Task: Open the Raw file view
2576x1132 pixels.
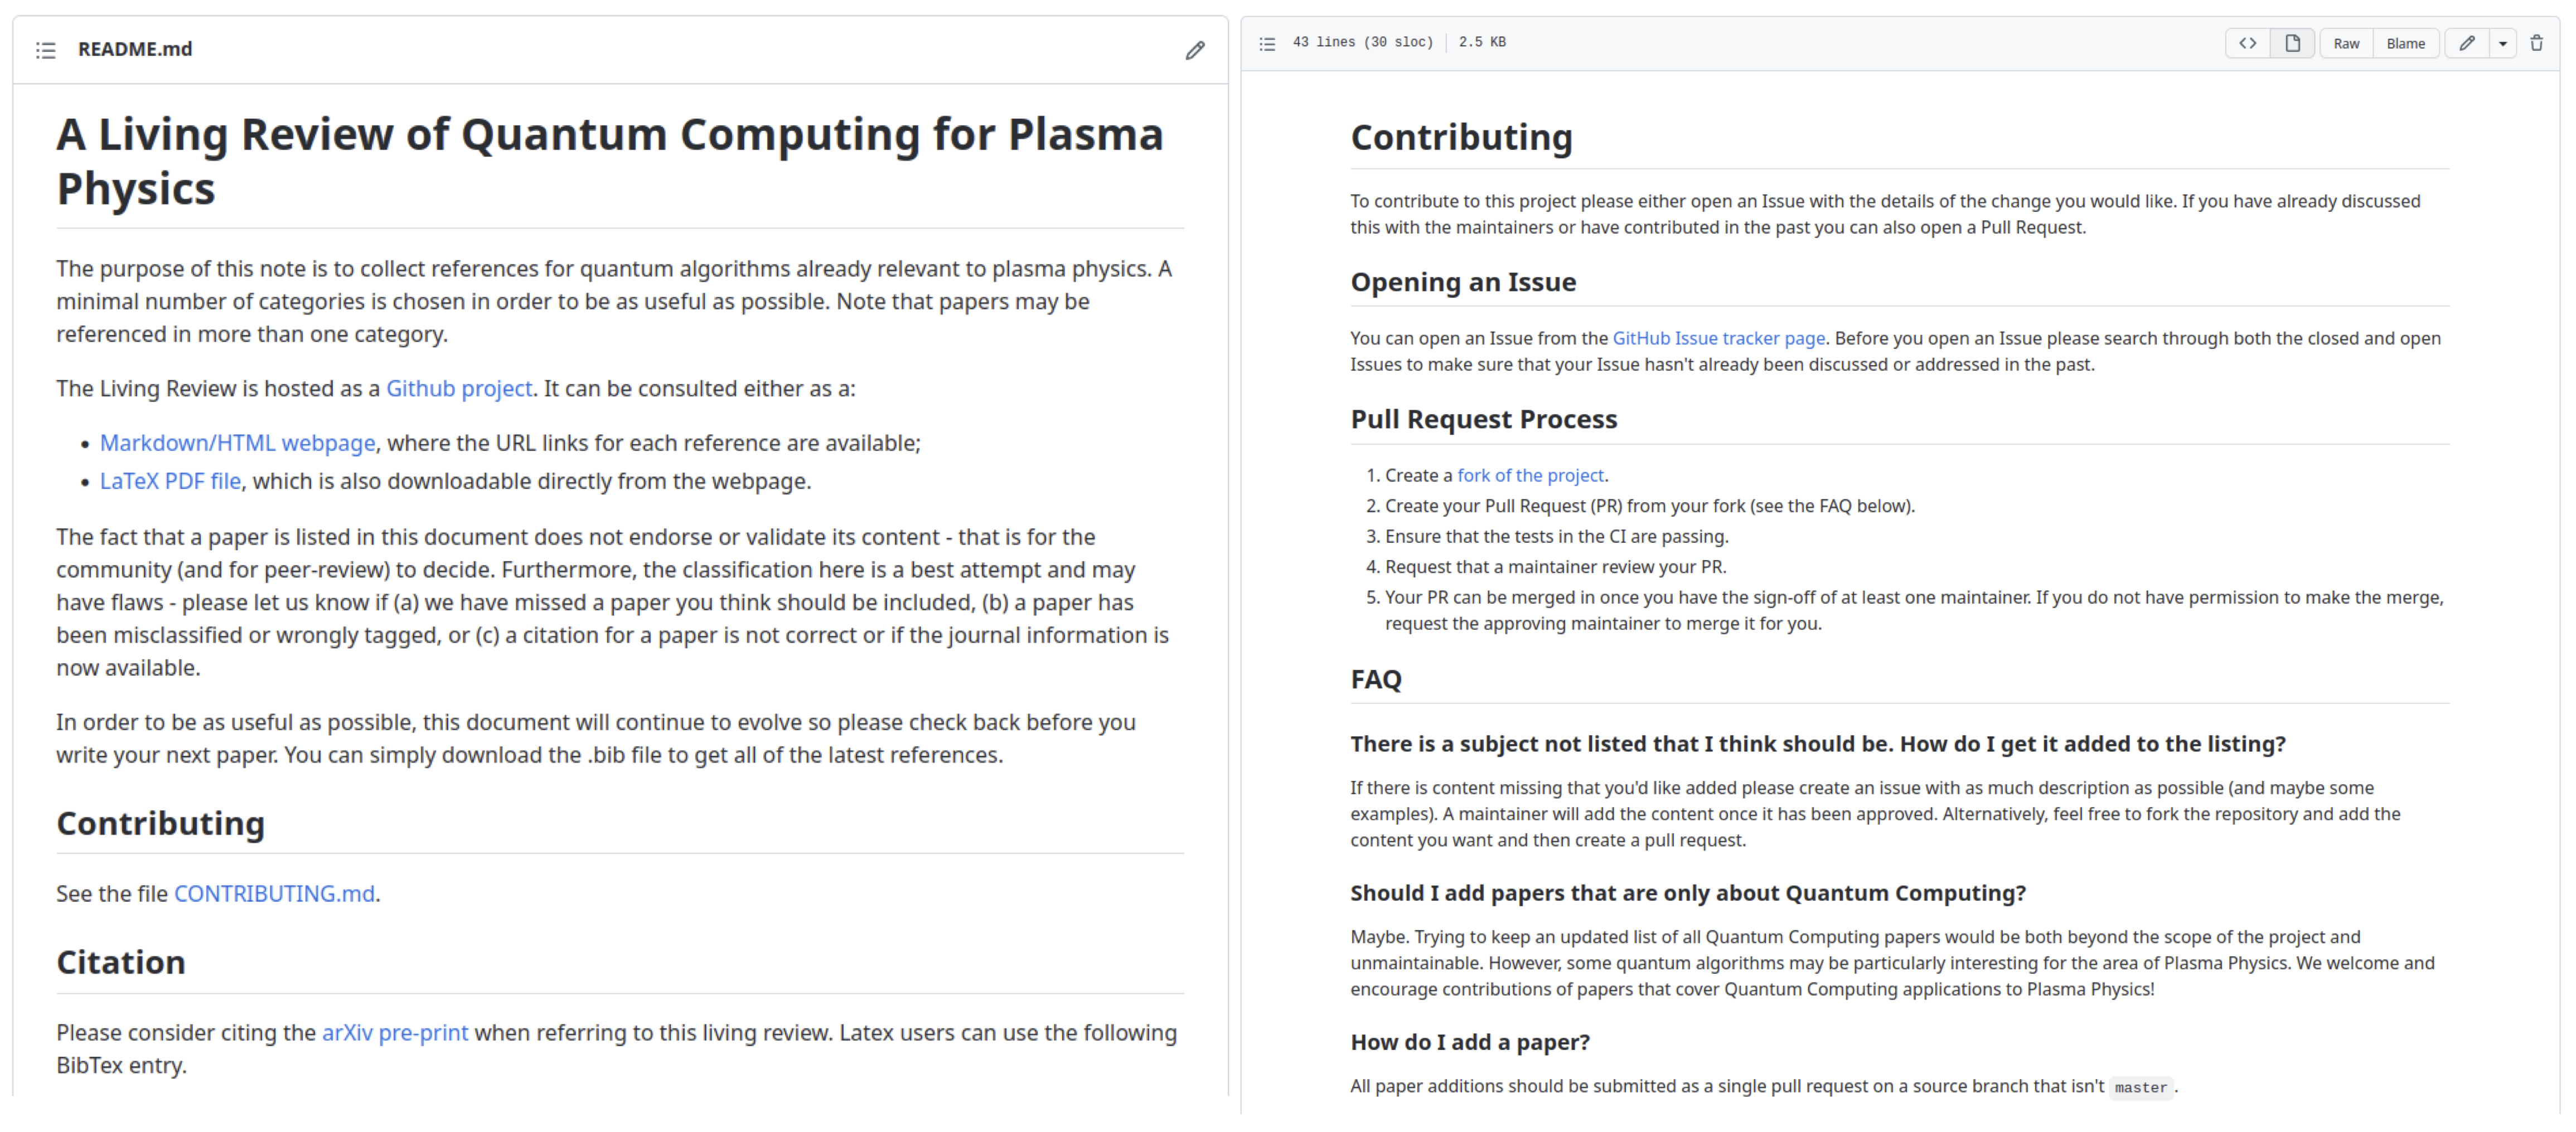Action: (x=2346, y=43)
